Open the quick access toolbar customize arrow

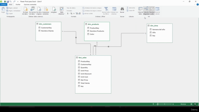[18, 2]
